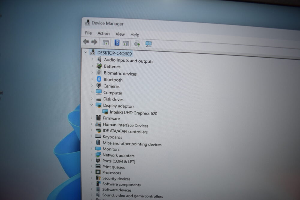Expand the IDE ATA/ATAPI controllers category

(x=91, y=130)
